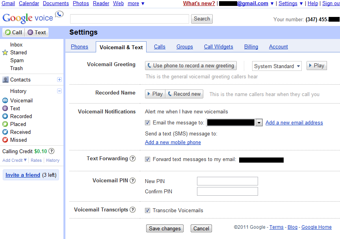
Task: Switch to the Phones tab
Action: click(x=79, y=46)
